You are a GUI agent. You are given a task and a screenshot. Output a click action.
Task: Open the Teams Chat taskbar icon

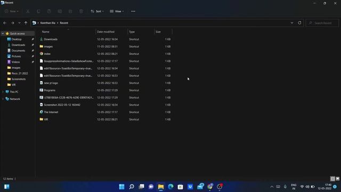point(151,187)
